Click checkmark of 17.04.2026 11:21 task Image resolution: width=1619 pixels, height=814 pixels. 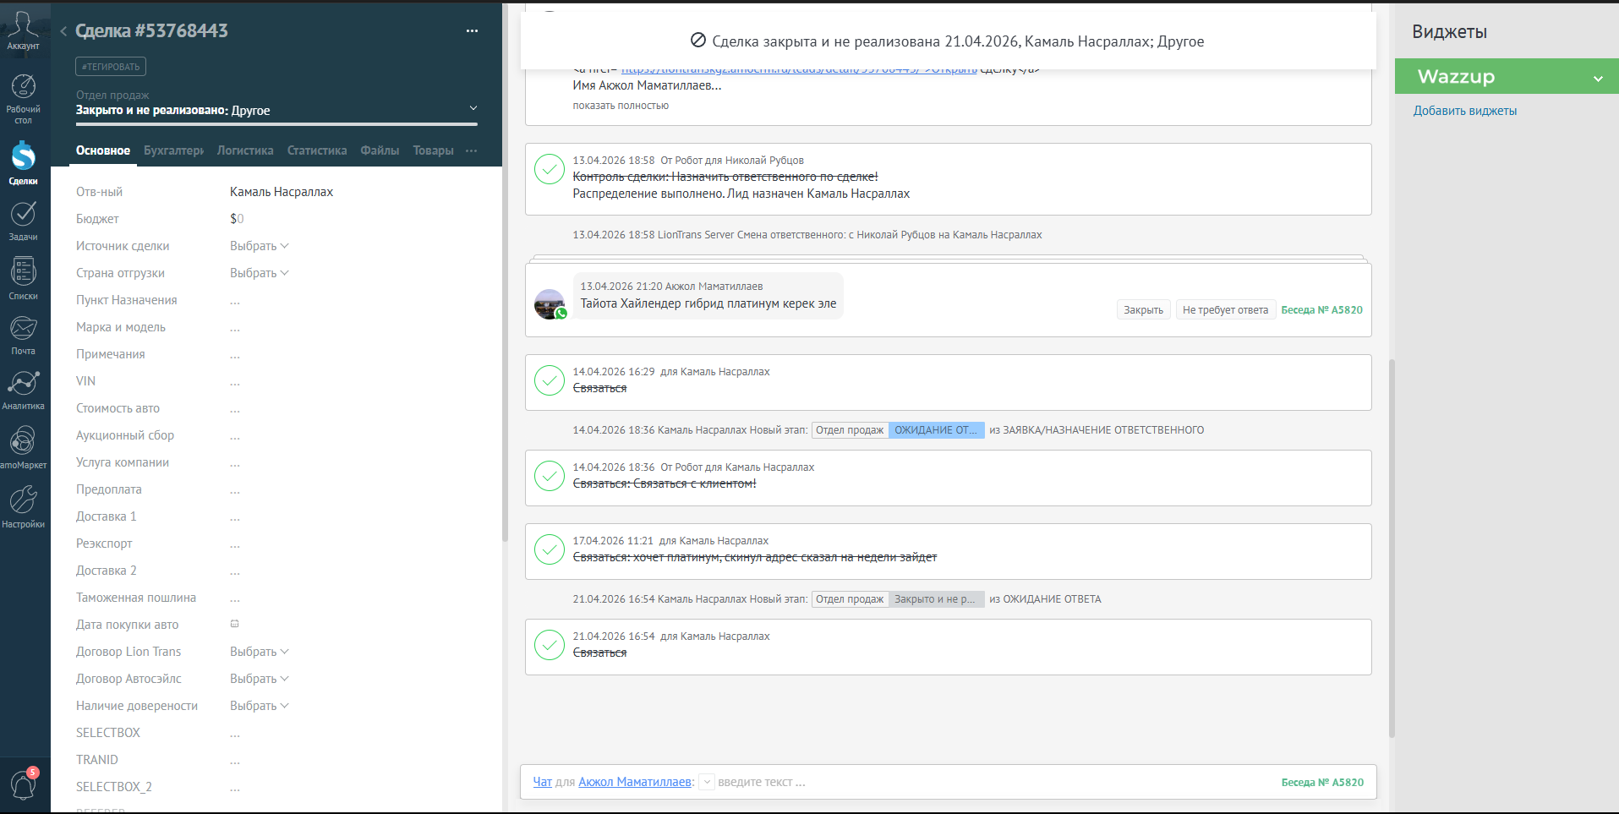(x=550, y=549)
